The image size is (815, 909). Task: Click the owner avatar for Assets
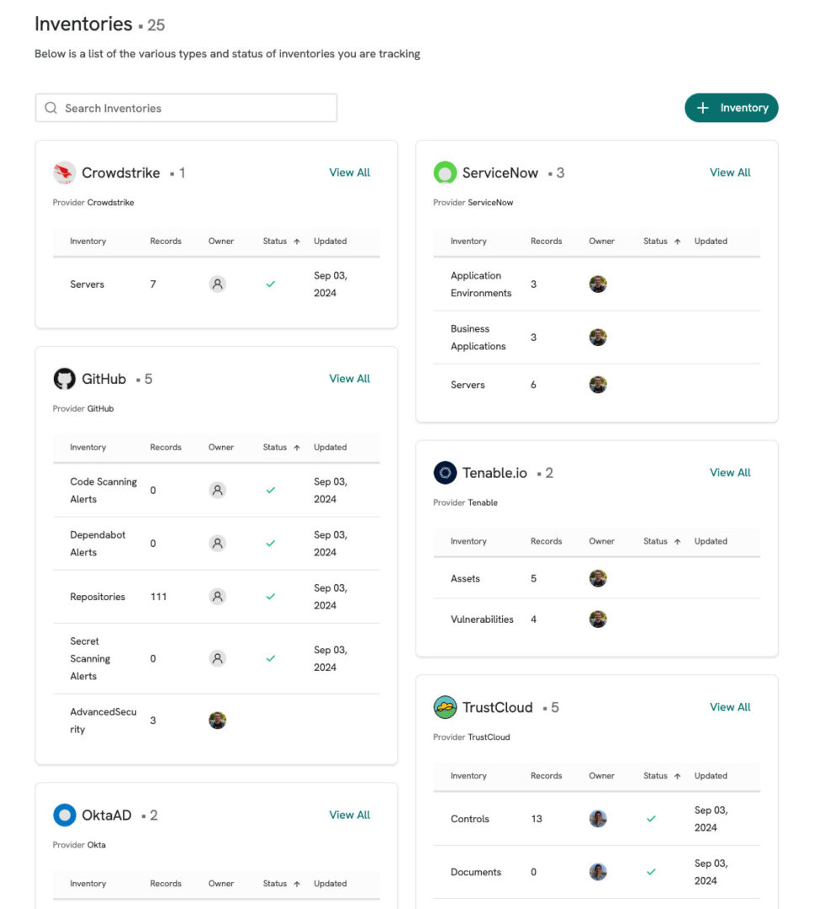[x=598, y=578]
